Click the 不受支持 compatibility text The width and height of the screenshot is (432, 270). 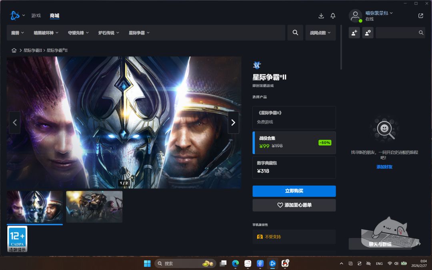(x=273, y=237)
